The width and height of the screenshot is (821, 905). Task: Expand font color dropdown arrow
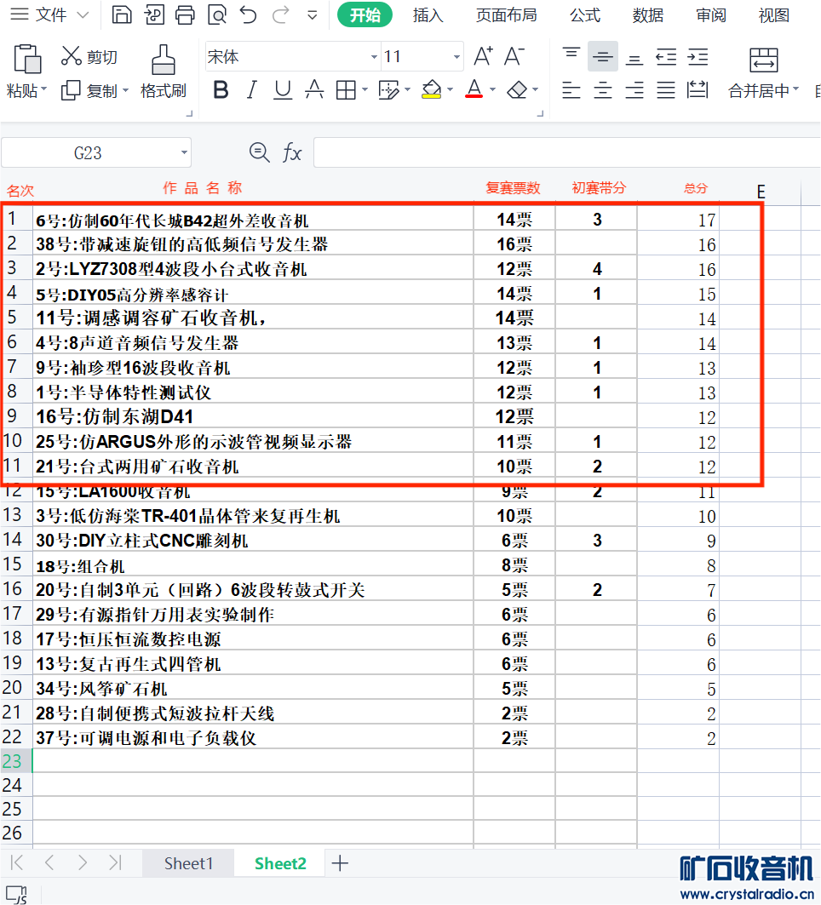[492, 89]
